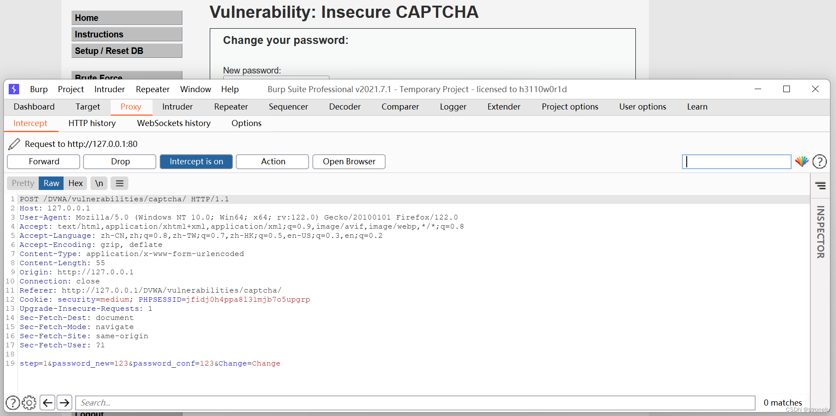Select the Raw message view
This screenshot has height=416, width=836.
coord(51,183)
